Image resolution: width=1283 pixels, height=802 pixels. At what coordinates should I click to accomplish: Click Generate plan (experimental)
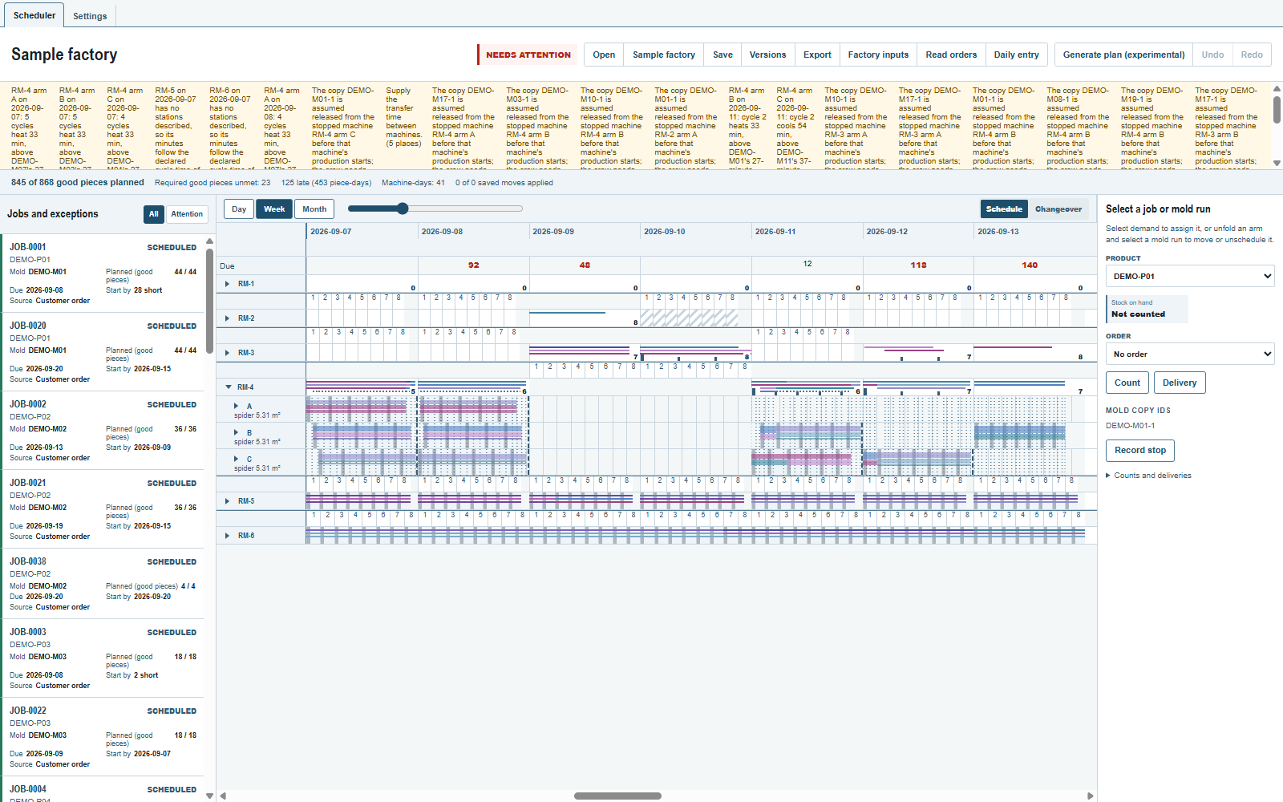1123,55
